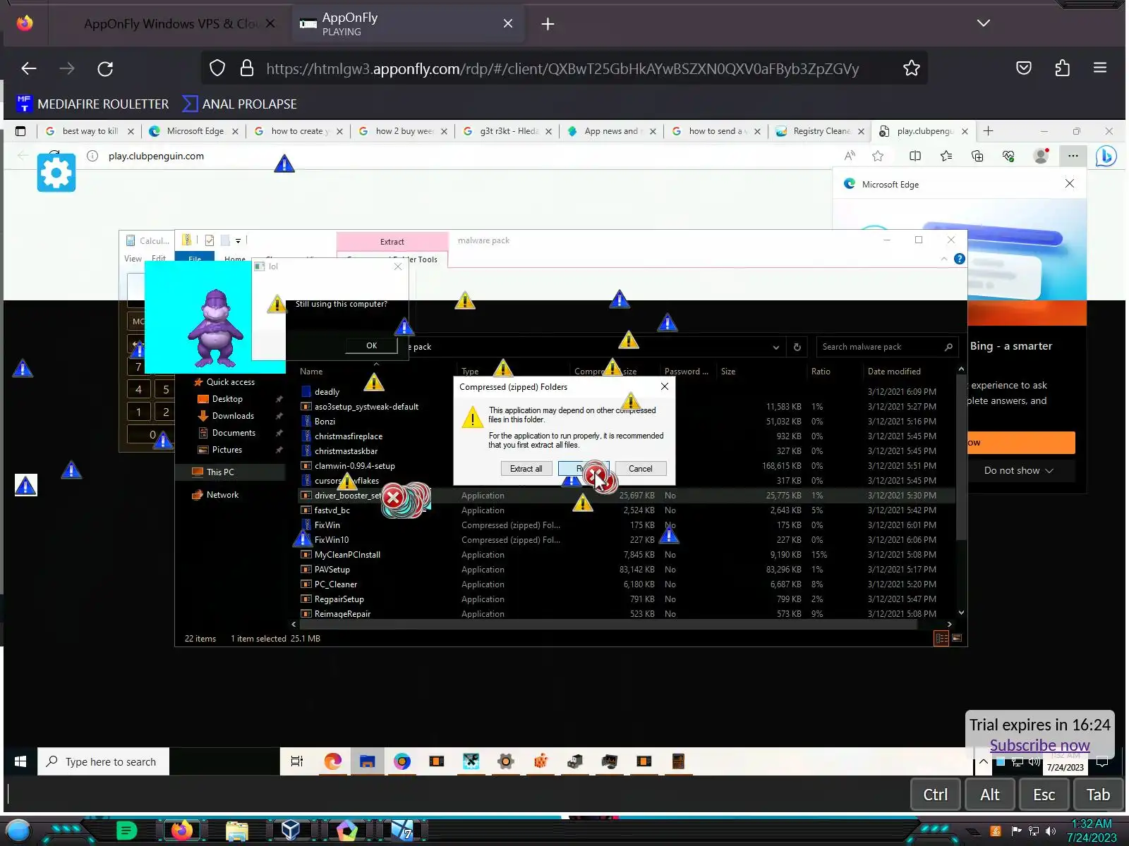Send the Esc key button

[1044, 795]
